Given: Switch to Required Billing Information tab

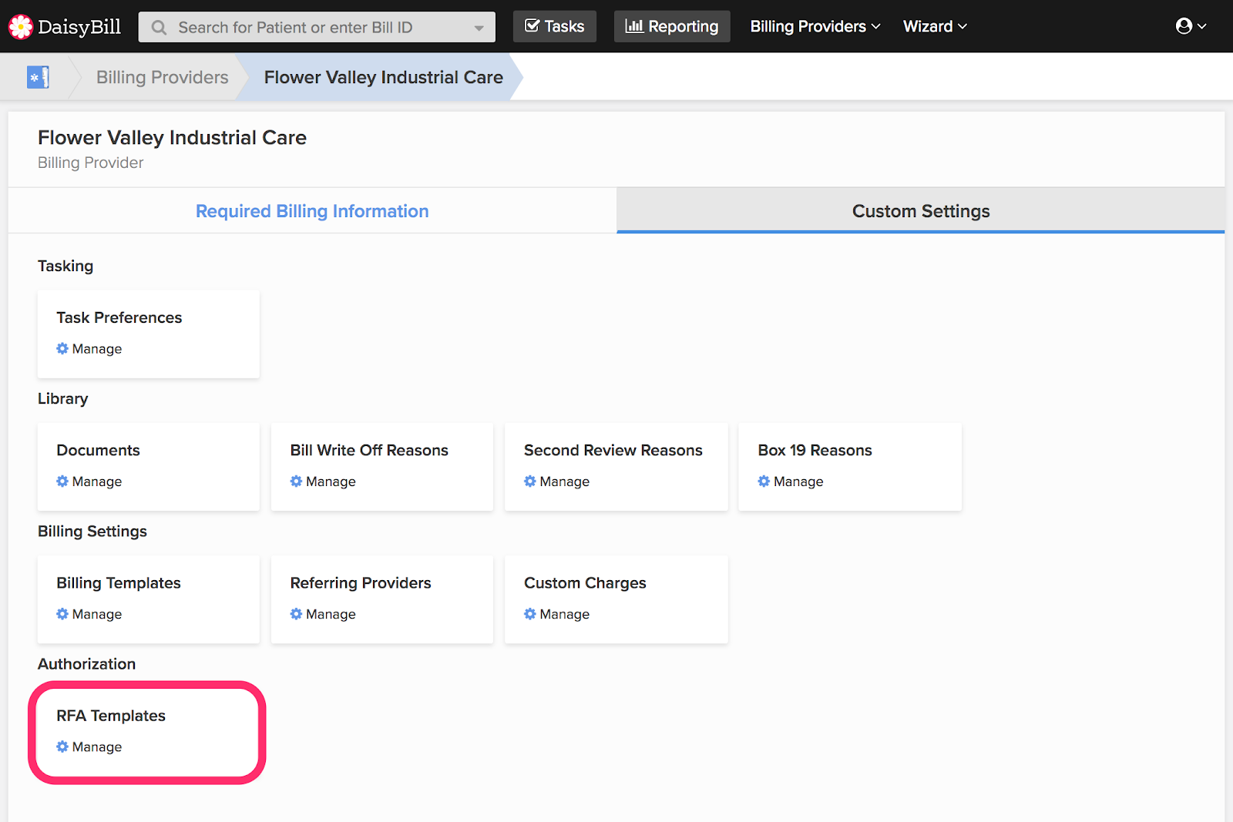Looking at the screenshot, I should (x=312, y=211).
